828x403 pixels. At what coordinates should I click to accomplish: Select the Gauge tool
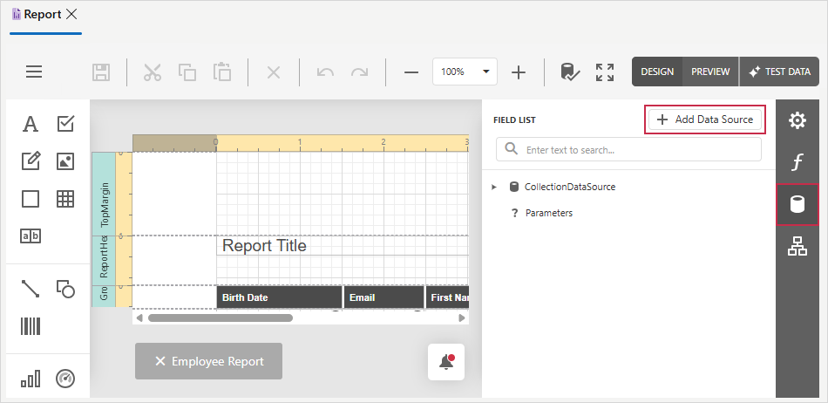pyautogui.click(x=65, y=379)
